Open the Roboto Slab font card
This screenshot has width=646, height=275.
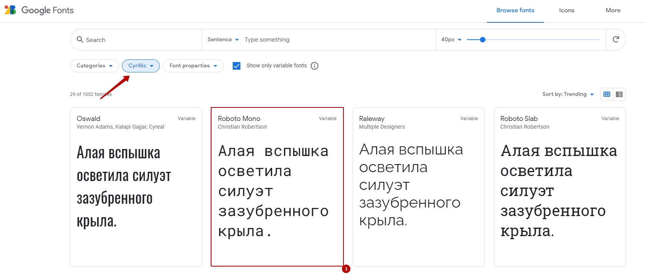pos(560,187)
